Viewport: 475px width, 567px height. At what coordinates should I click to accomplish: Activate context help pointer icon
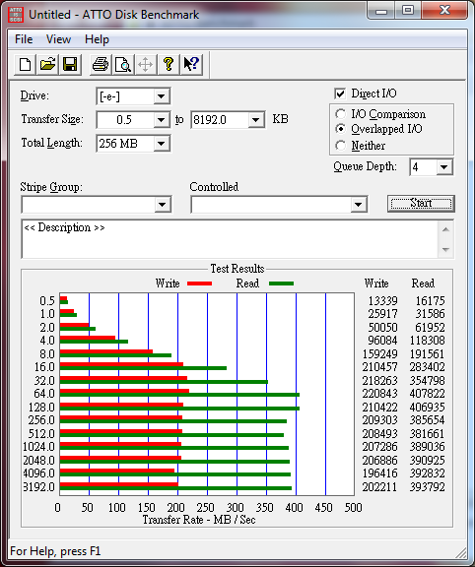point(191,65)
